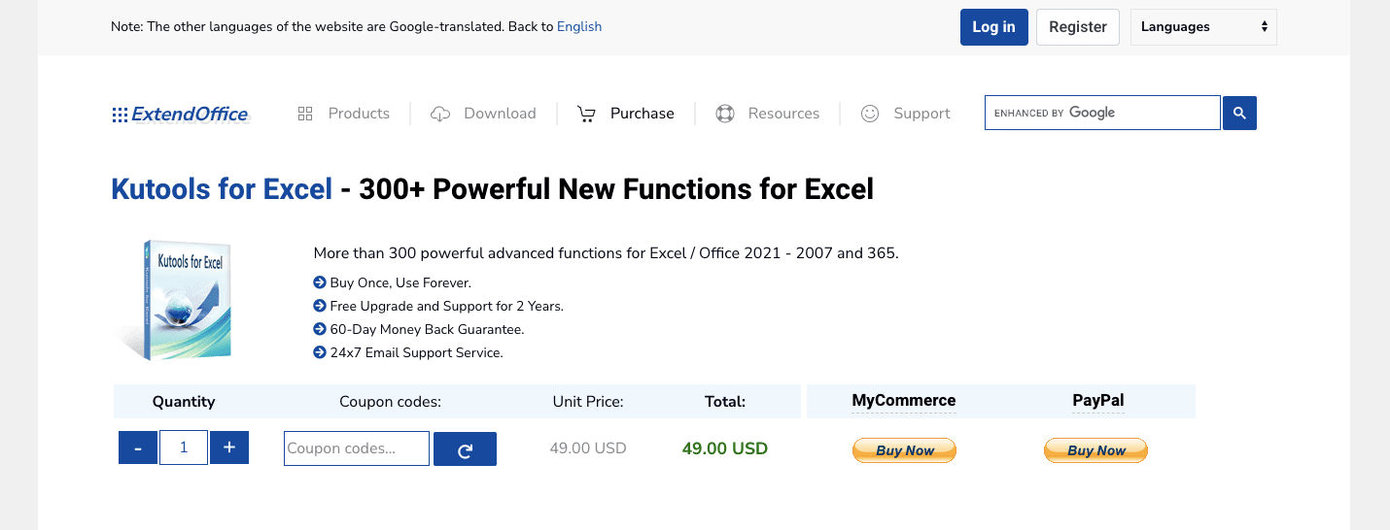The height and width of the screenshot is (530, 1390).
Task: Click '24x7 Email Support Service.' text
Action: click(x=417, y=352)
